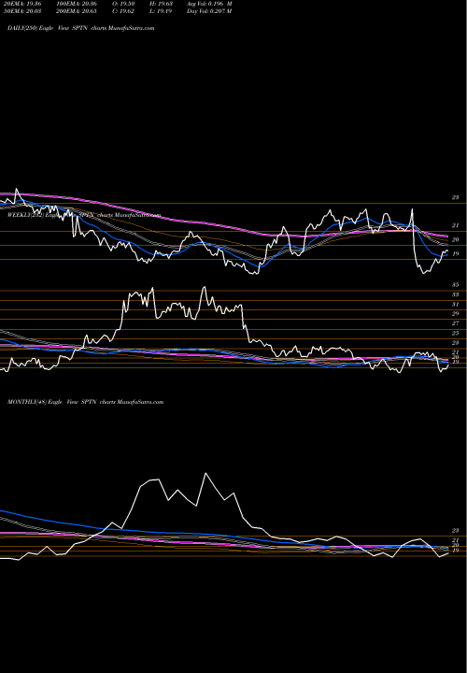This screenshot has width=467, height=673.
Task: Click the 27 price label on weekly chart
Action: 455,323
